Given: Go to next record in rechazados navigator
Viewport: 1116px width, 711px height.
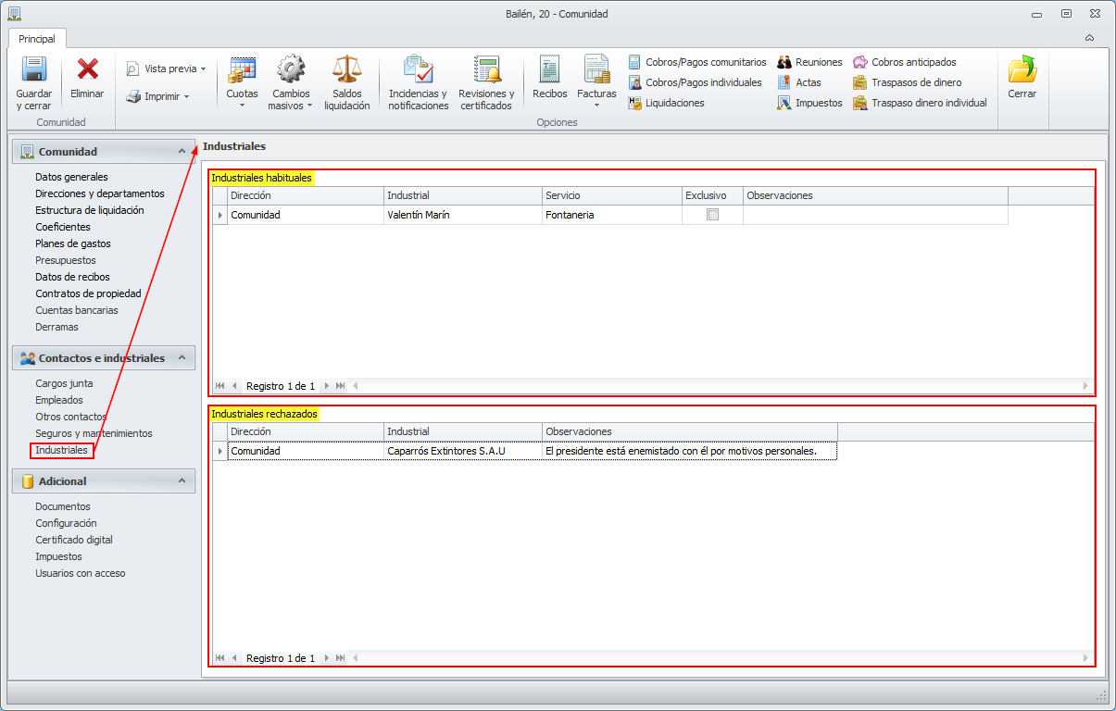Looking at the screenshot, I should tap(326, 658).
